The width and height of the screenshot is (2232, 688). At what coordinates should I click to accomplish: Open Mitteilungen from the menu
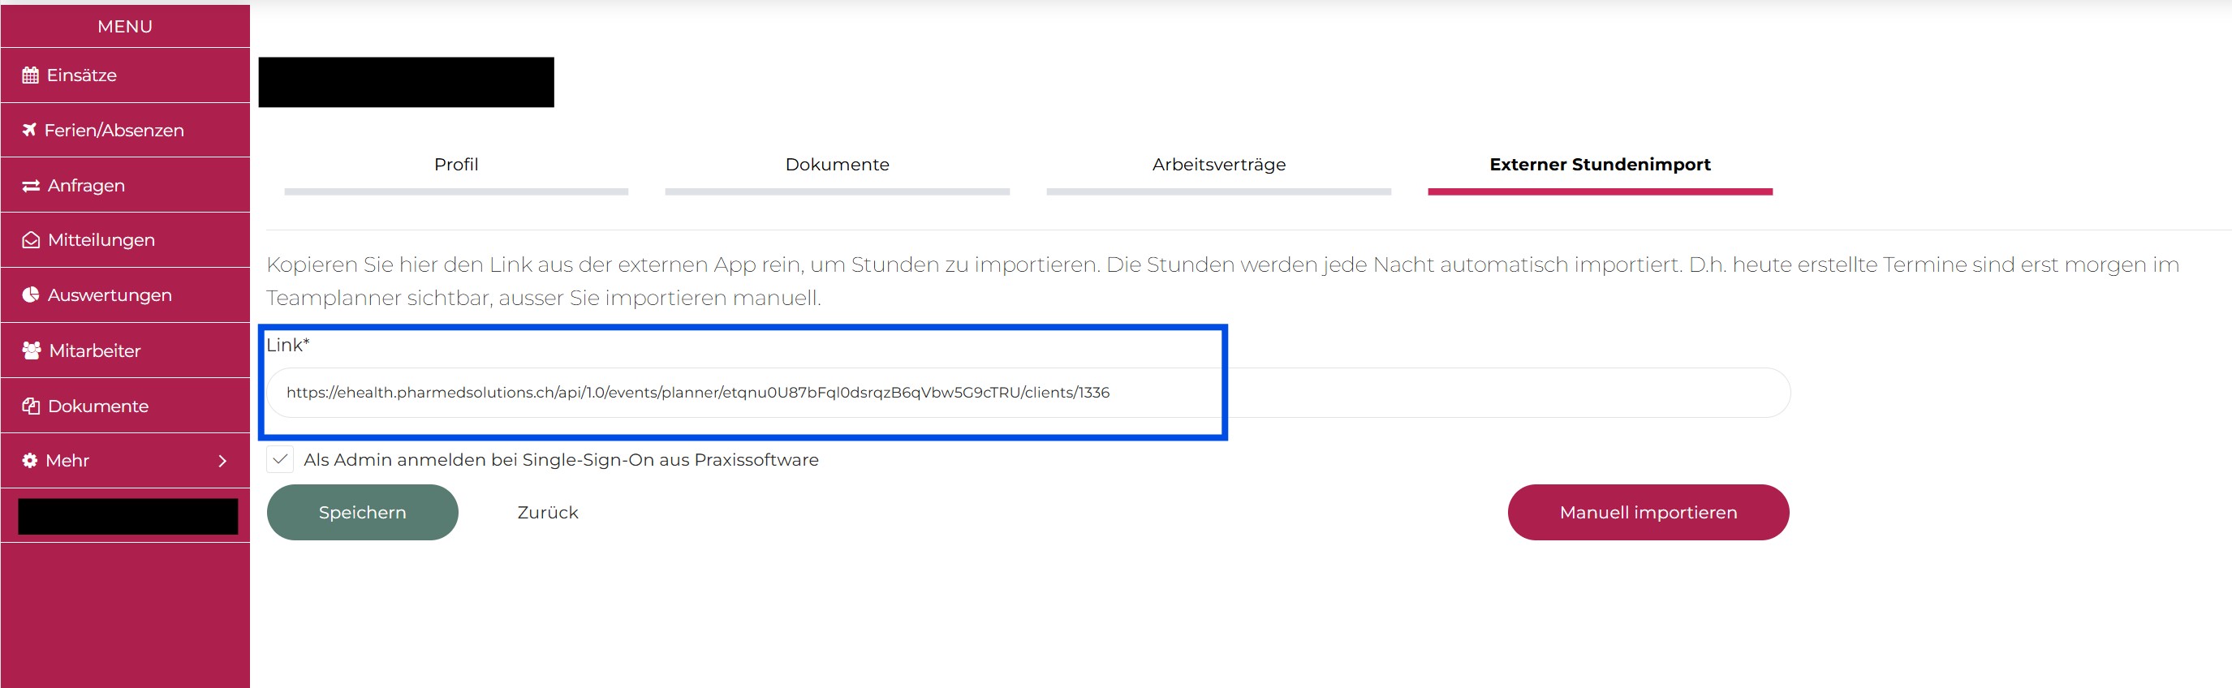(x=125, y=240)
